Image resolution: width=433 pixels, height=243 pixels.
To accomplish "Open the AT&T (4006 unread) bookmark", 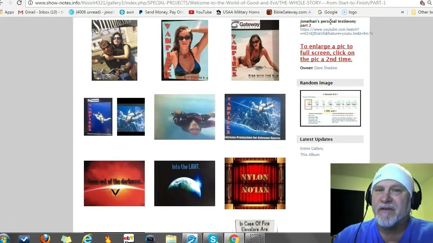I will (x=92, y=12).
